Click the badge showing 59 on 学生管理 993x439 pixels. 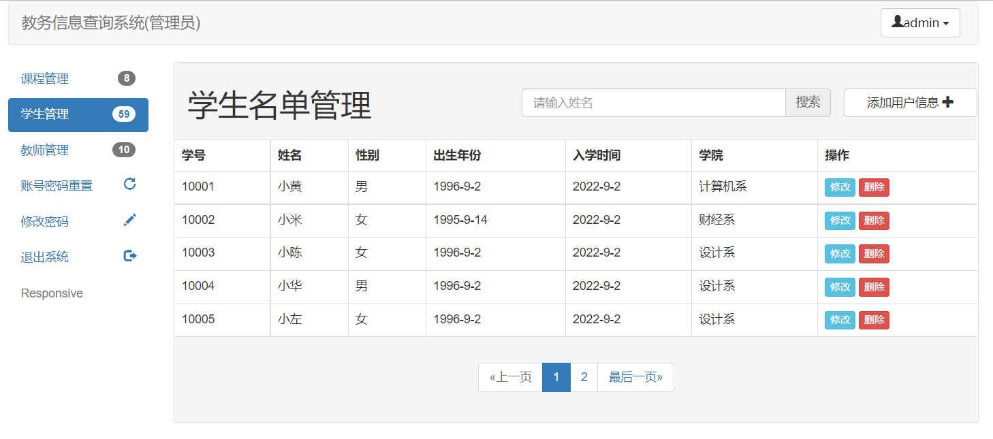pyautogui.click(x=123, y=114)
